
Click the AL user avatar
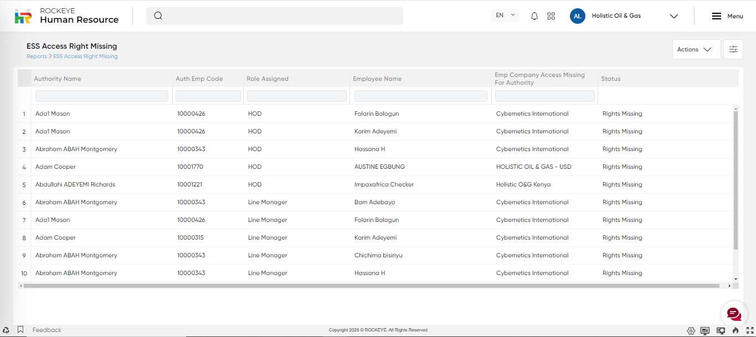click(578, 16)
